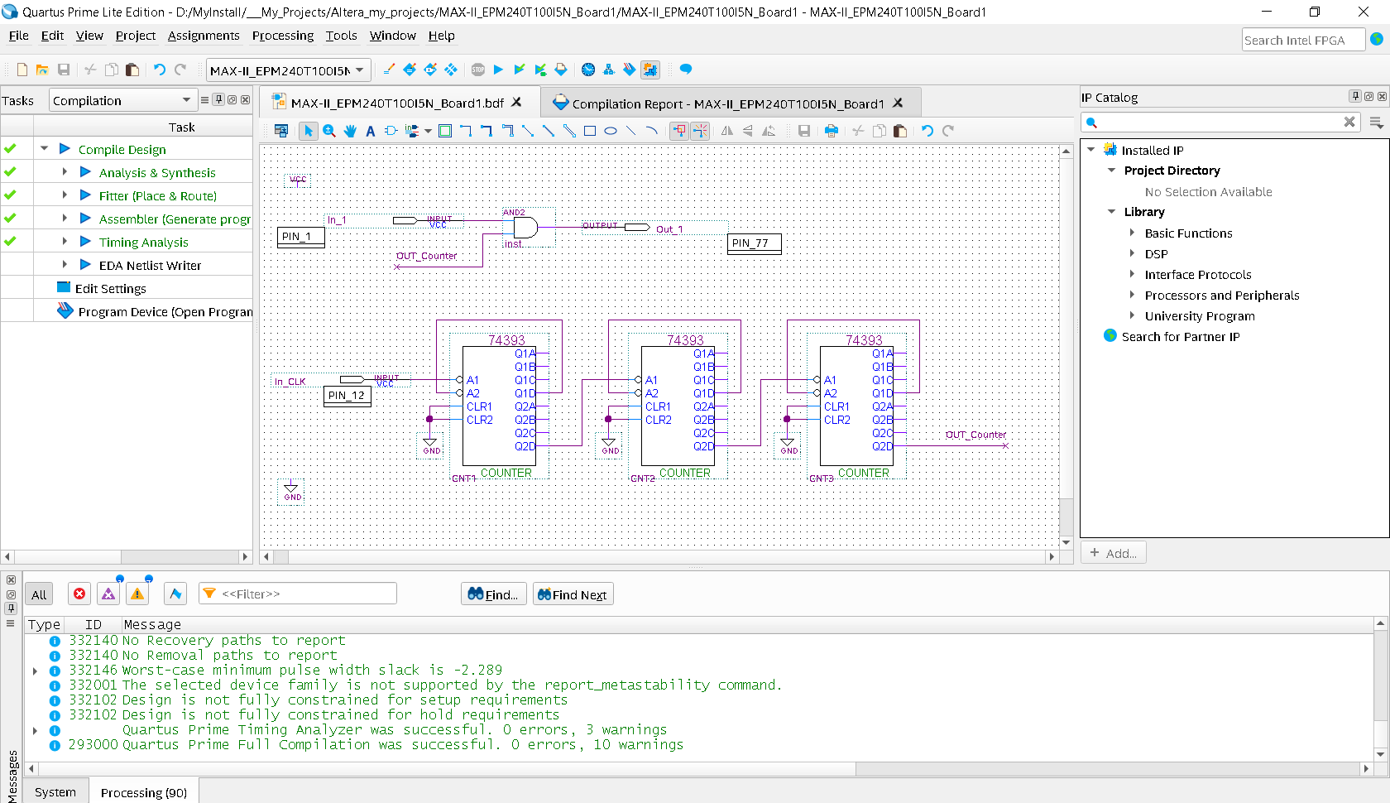This screenshot has height=803, width=1390.
Task: Click the Open File folder icon
Action: [x=42, y=70]
